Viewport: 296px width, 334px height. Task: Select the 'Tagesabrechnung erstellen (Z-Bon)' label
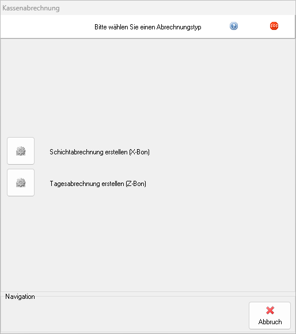pyautogui.click(x=98, y=184)
